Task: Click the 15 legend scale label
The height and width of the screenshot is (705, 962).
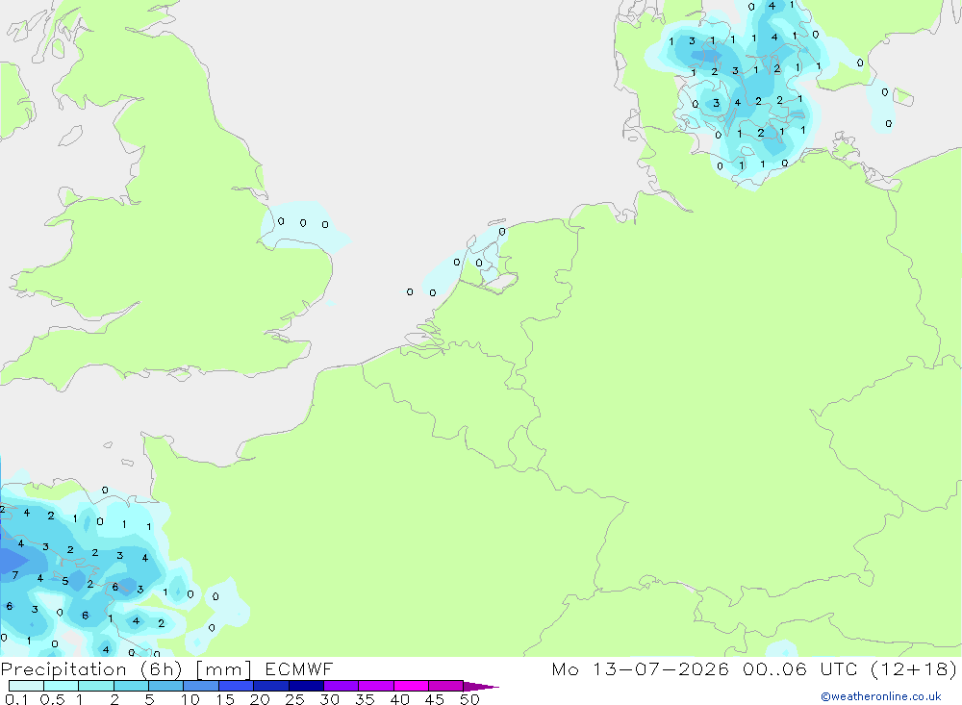Action: click(x=225, y=699)
